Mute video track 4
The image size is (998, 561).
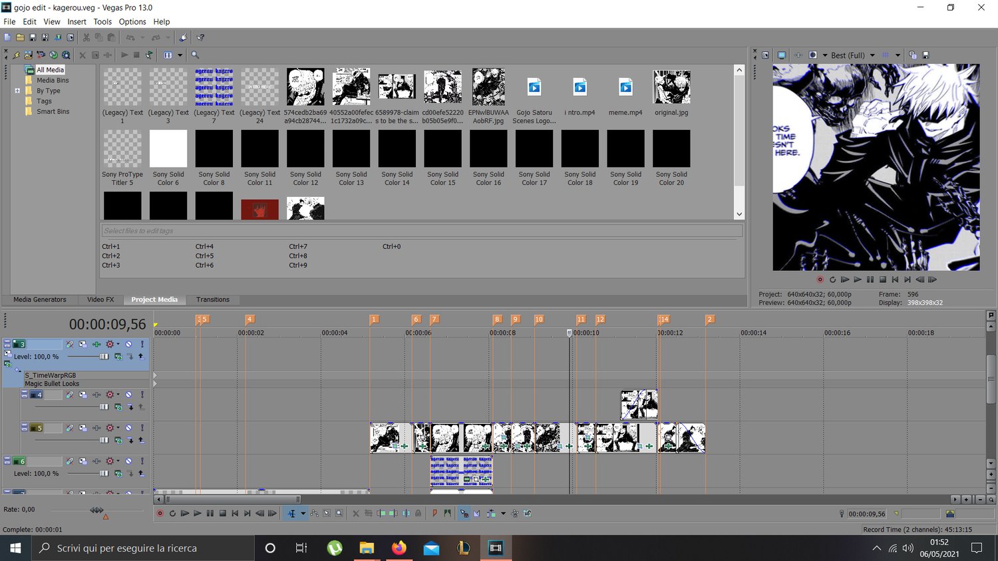[x=129, y=395]
